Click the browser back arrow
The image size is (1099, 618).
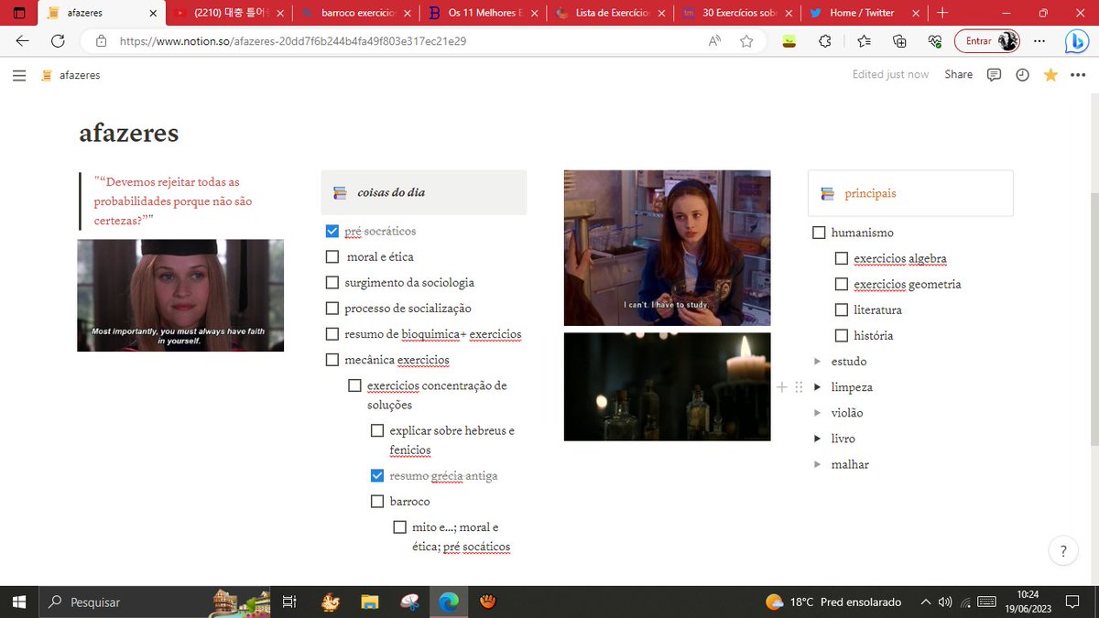click(23, 41)
